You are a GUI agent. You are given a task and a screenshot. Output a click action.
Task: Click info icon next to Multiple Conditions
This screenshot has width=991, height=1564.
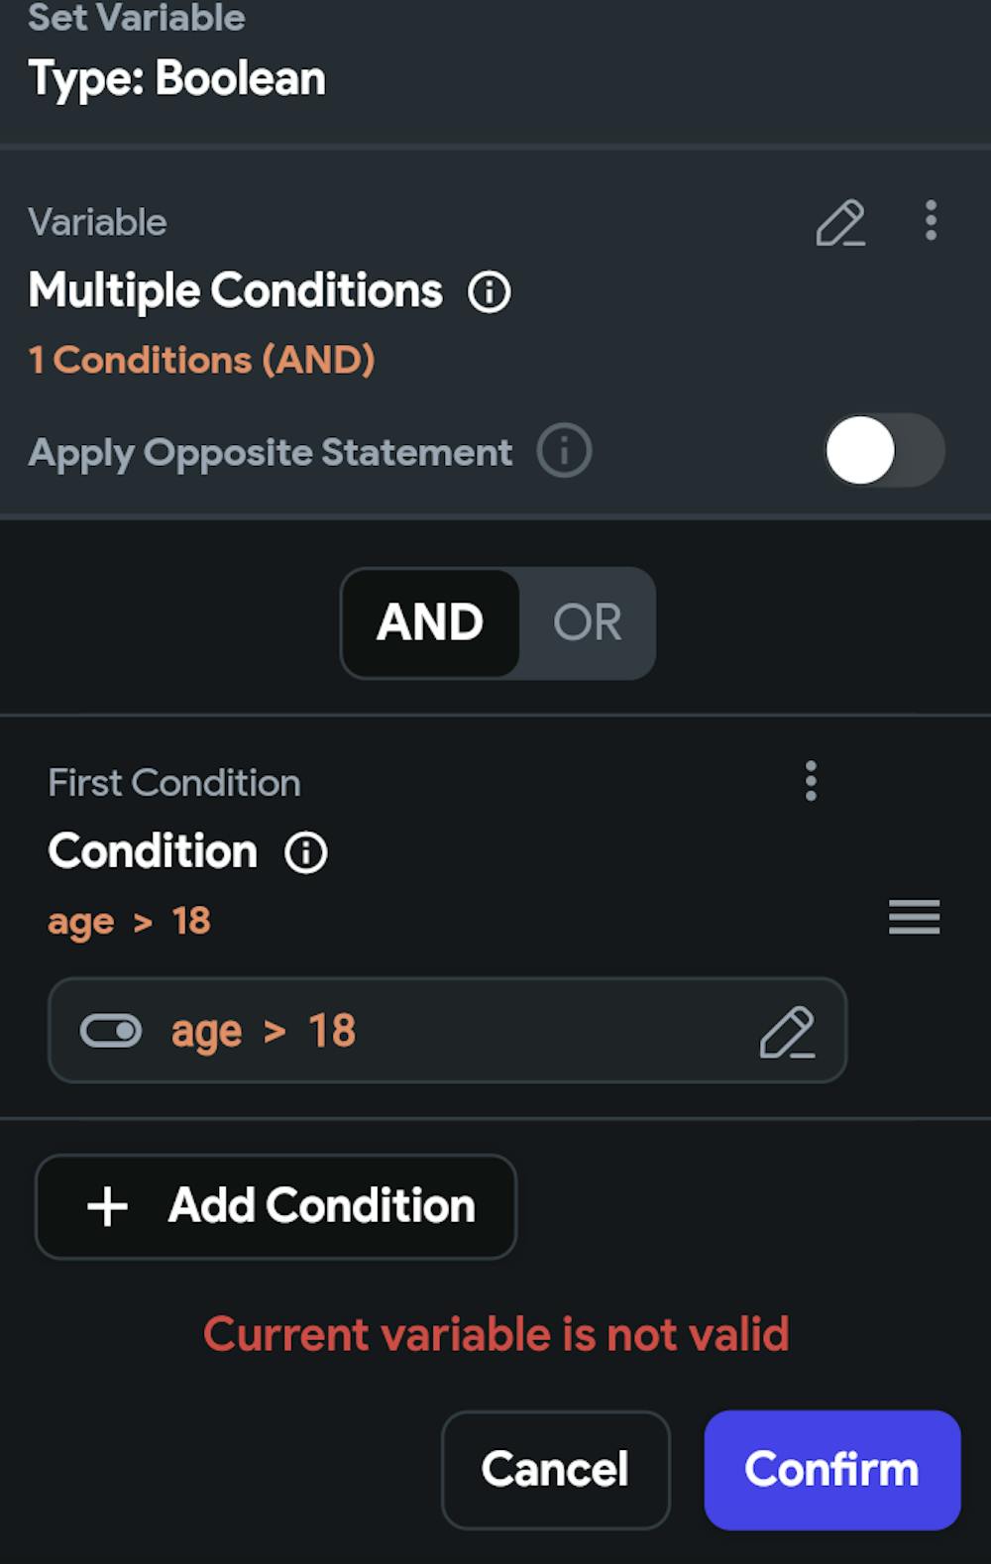coord(490,292)
